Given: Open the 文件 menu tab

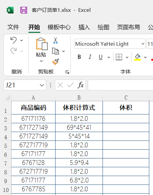Looking at the screenshot, I should (x=13, y=27).
